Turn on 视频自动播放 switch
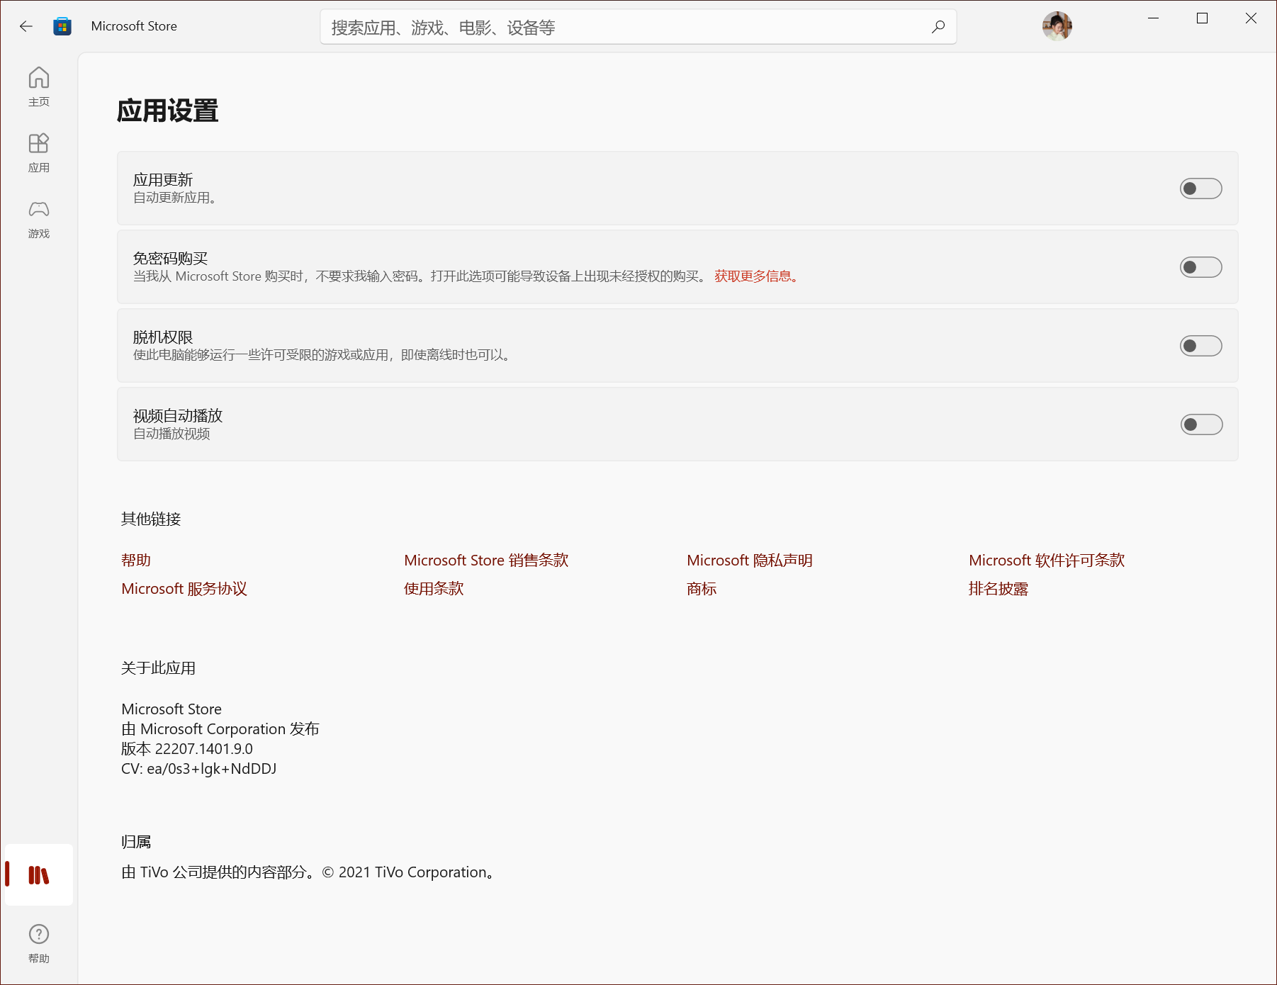 (1201, 424)
